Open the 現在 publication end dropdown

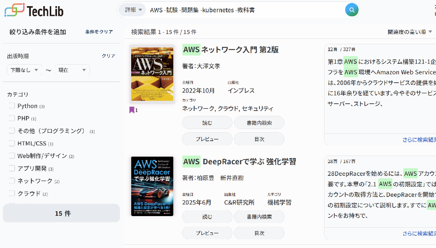click(72, 70)
